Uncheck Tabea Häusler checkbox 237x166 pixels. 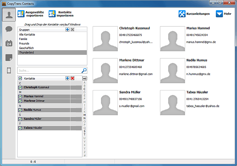pyautogui.click(x=20, y=128)
